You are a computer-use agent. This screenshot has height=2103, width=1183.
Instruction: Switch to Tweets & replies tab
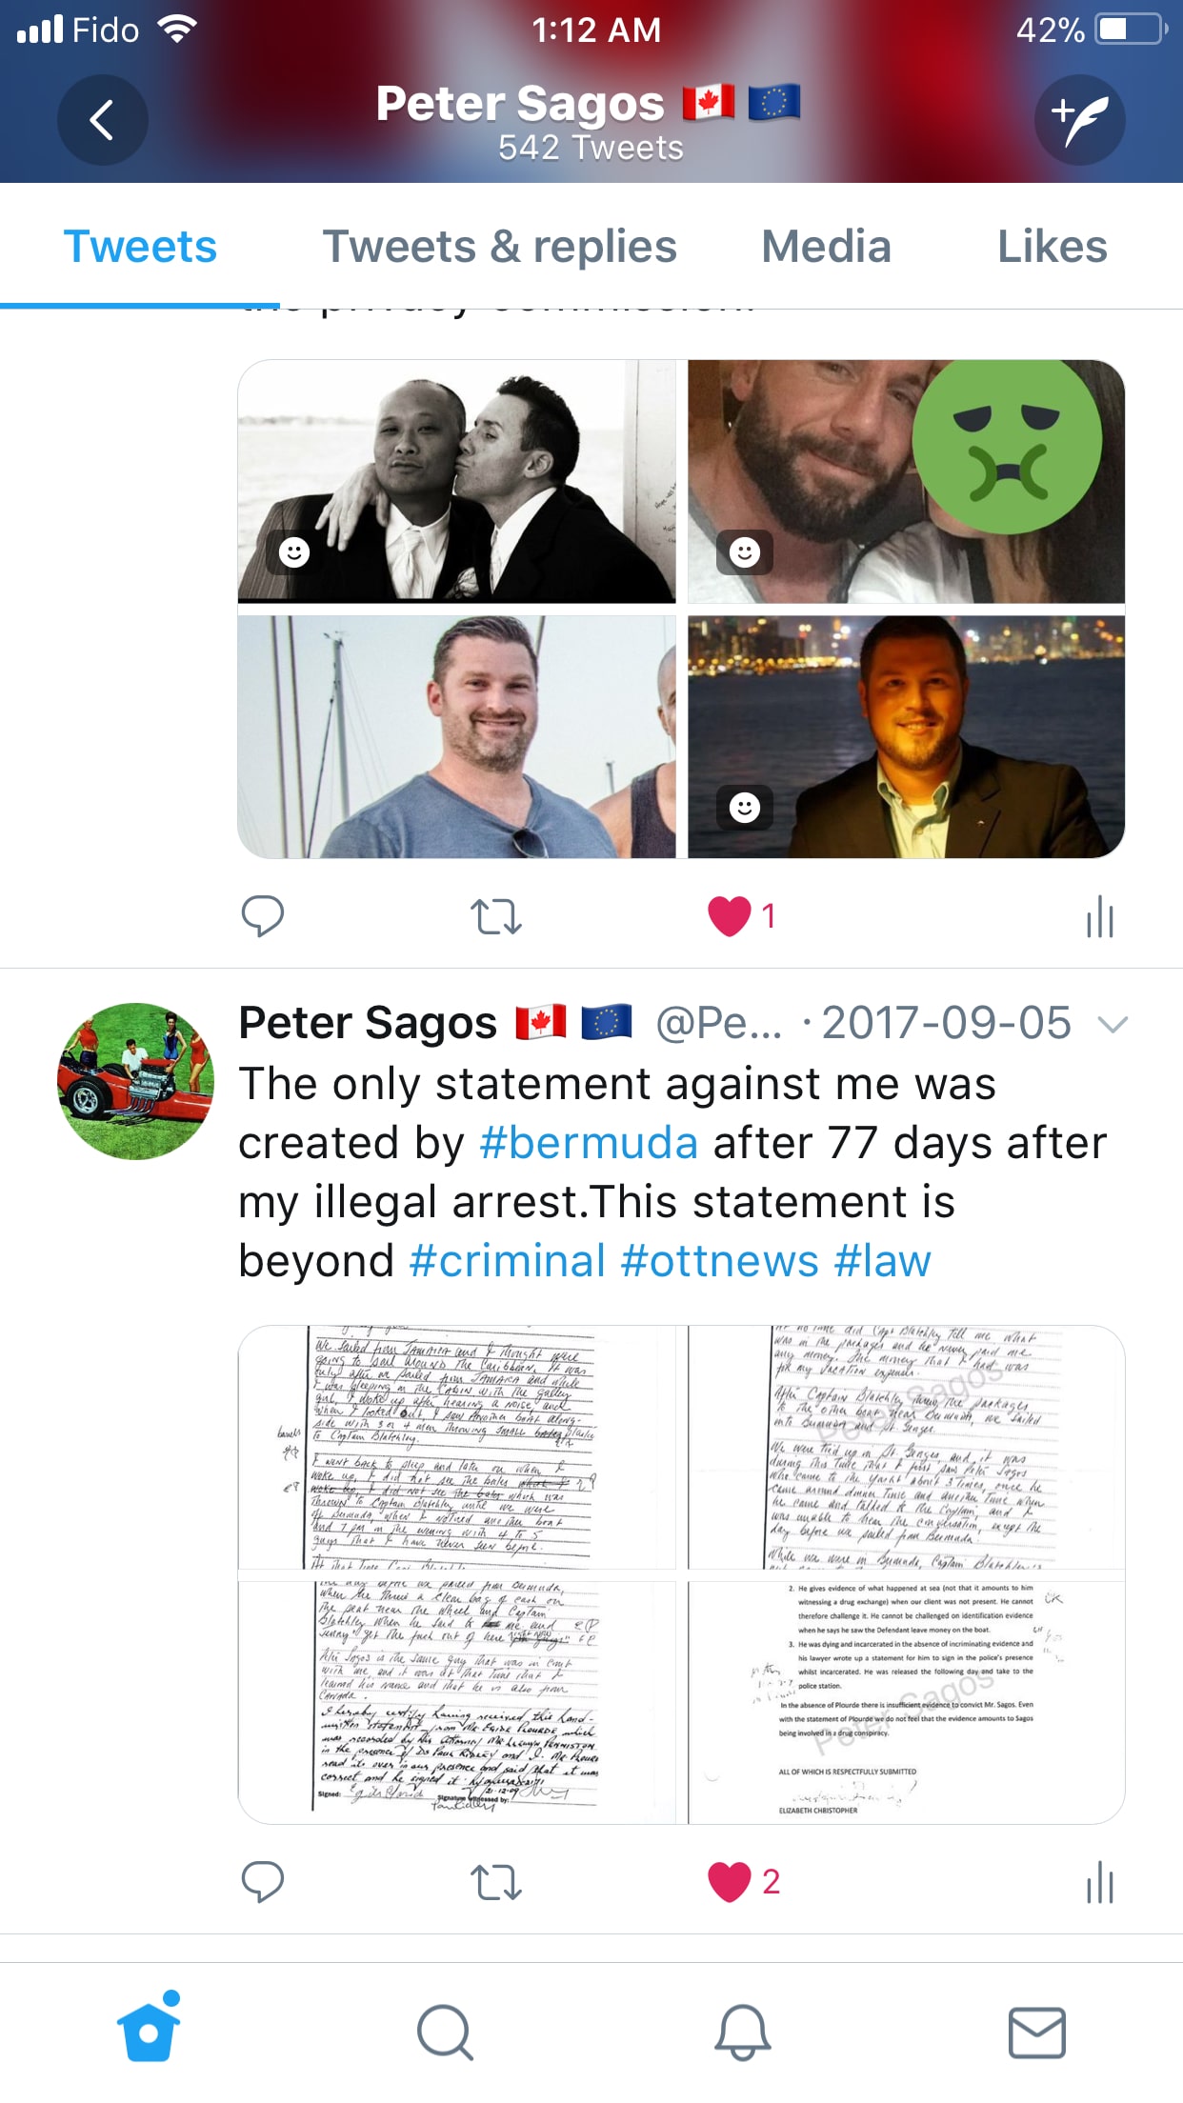499,247
